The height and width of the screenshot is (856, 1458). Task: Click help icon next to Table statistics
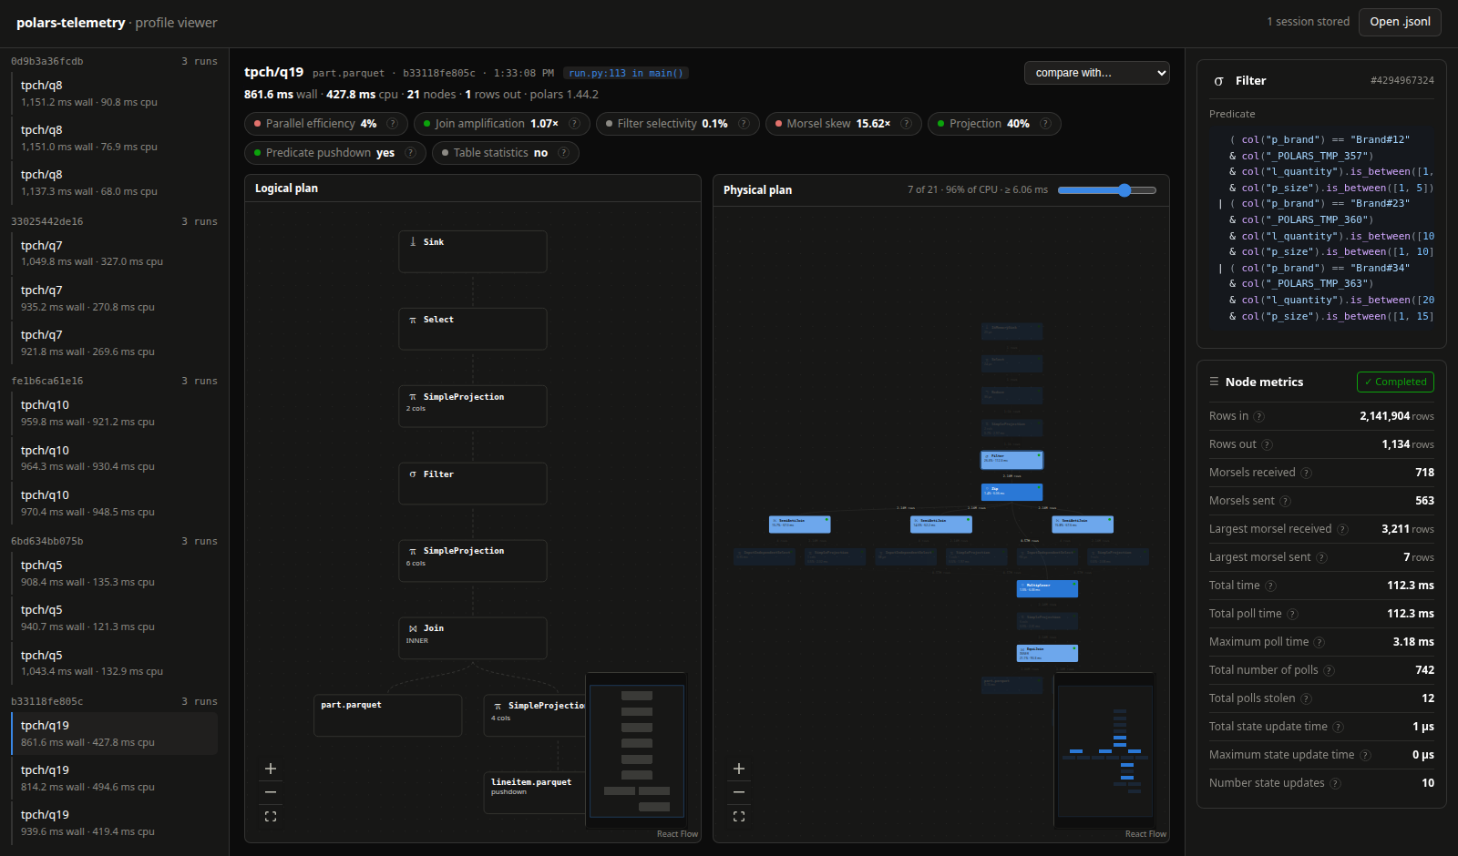tap(563, 153)
